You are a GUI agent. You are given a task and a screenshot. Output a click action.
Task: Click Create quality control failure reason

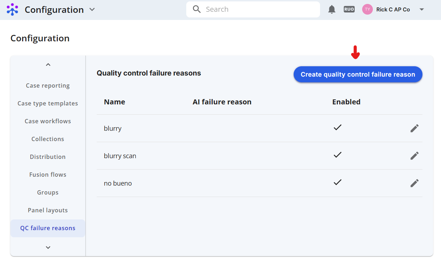click(358, 74)
